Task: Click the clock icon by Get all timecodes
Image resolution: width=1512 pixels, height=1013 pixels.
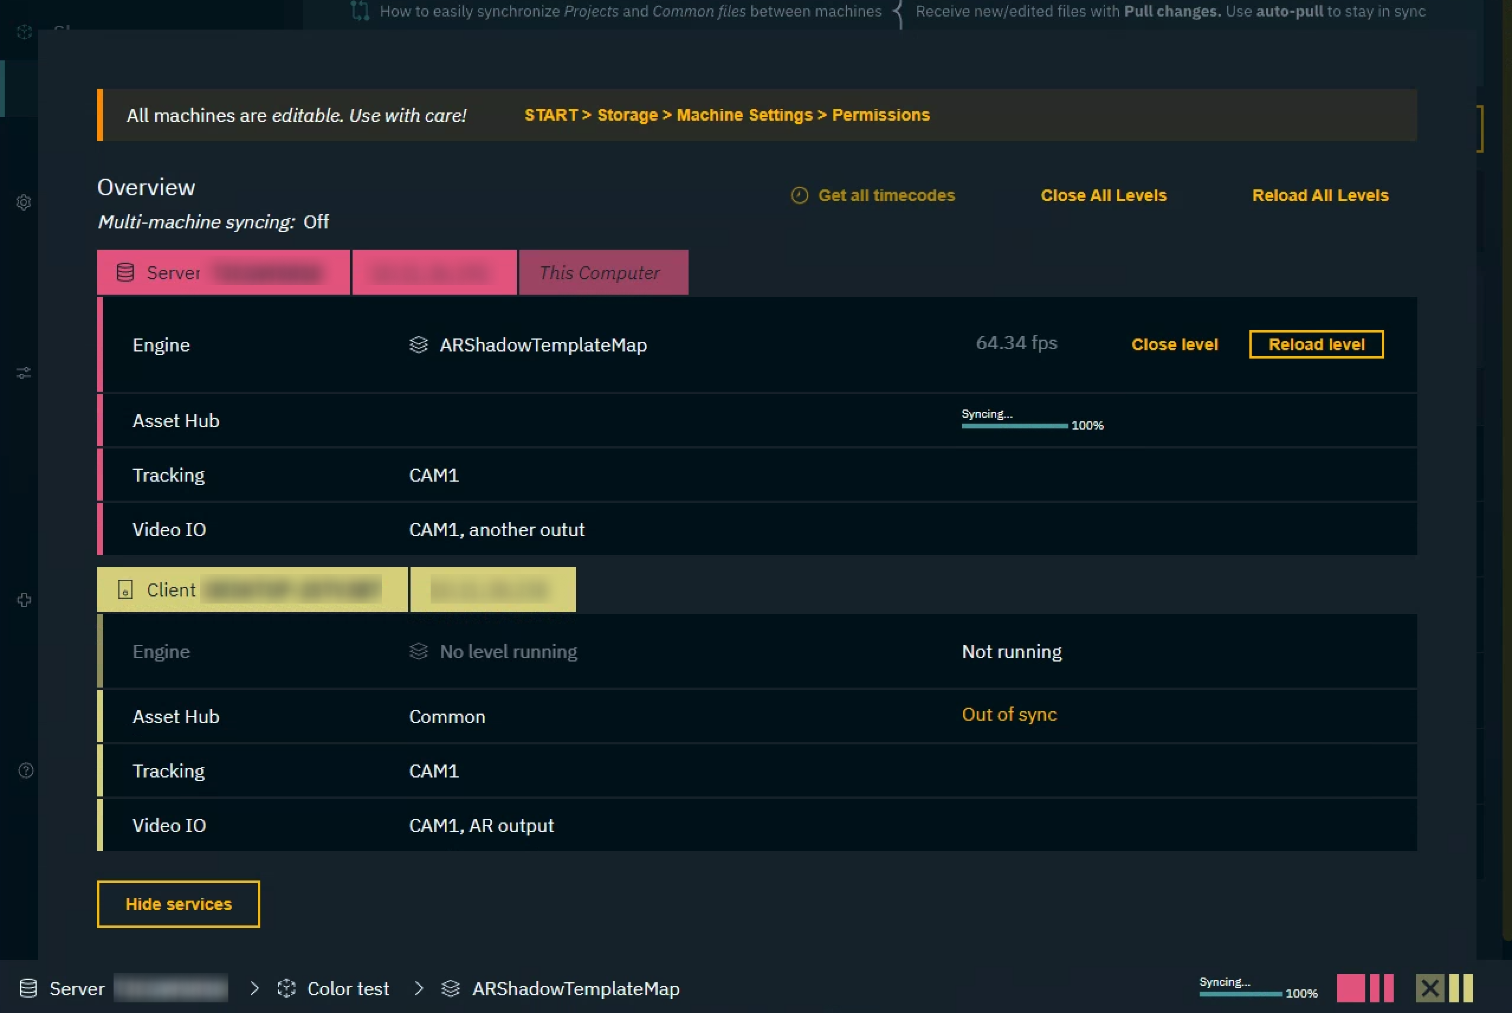Action: point(799,196)
